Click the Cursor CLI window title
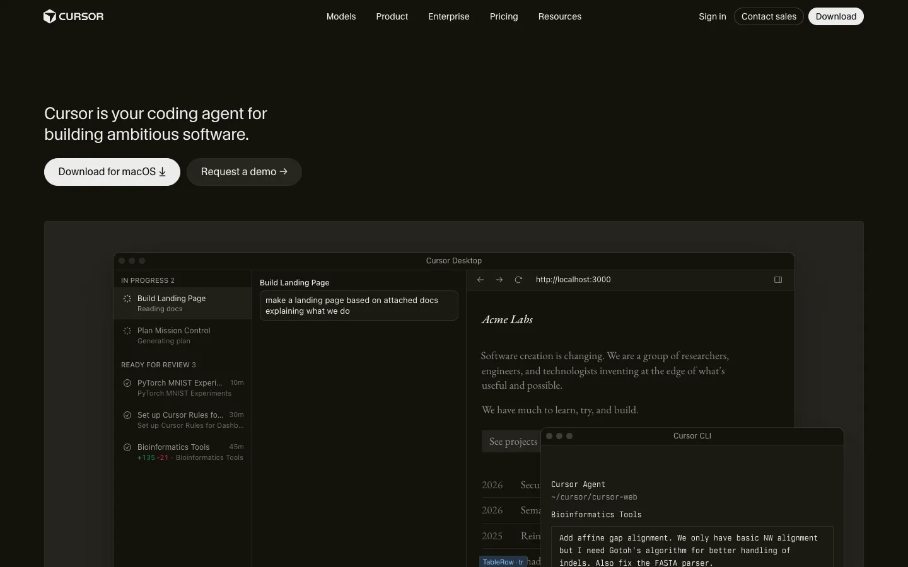Viewport: 908px width, 567px height. tap(692, 436)
